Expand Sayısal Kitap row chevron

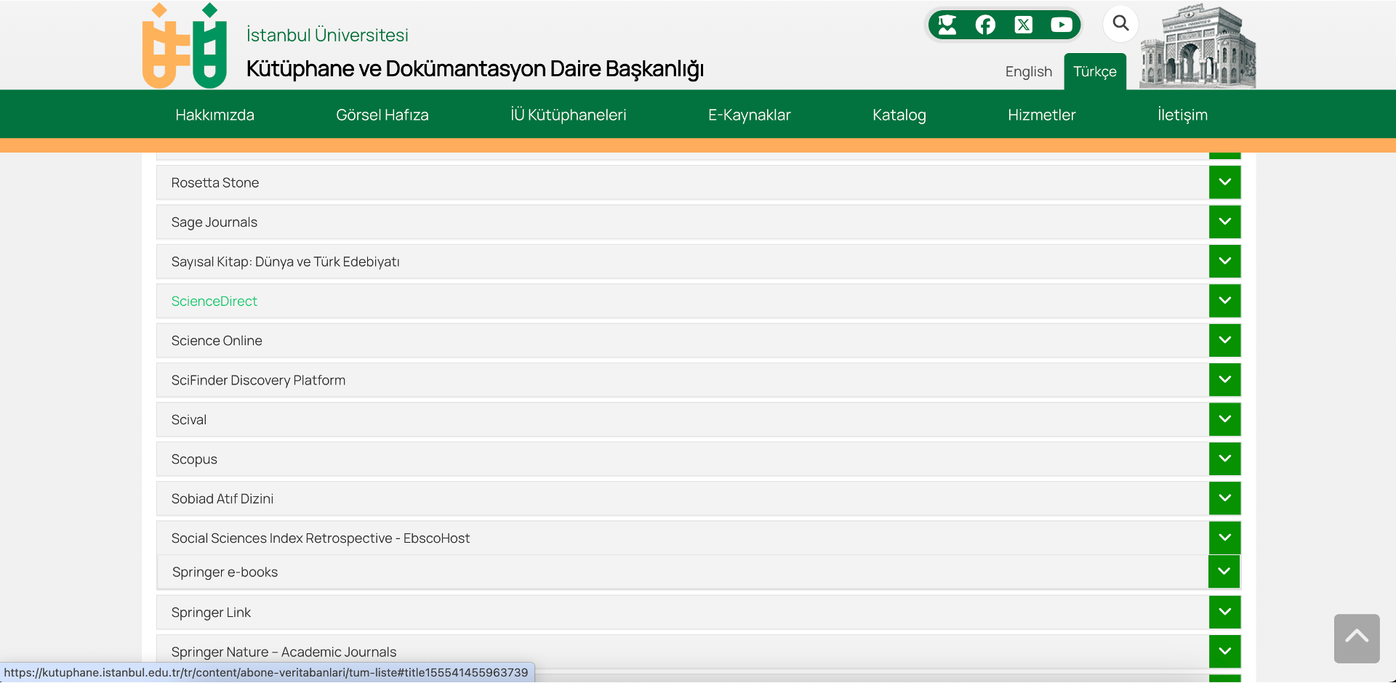click(1224, 261)
